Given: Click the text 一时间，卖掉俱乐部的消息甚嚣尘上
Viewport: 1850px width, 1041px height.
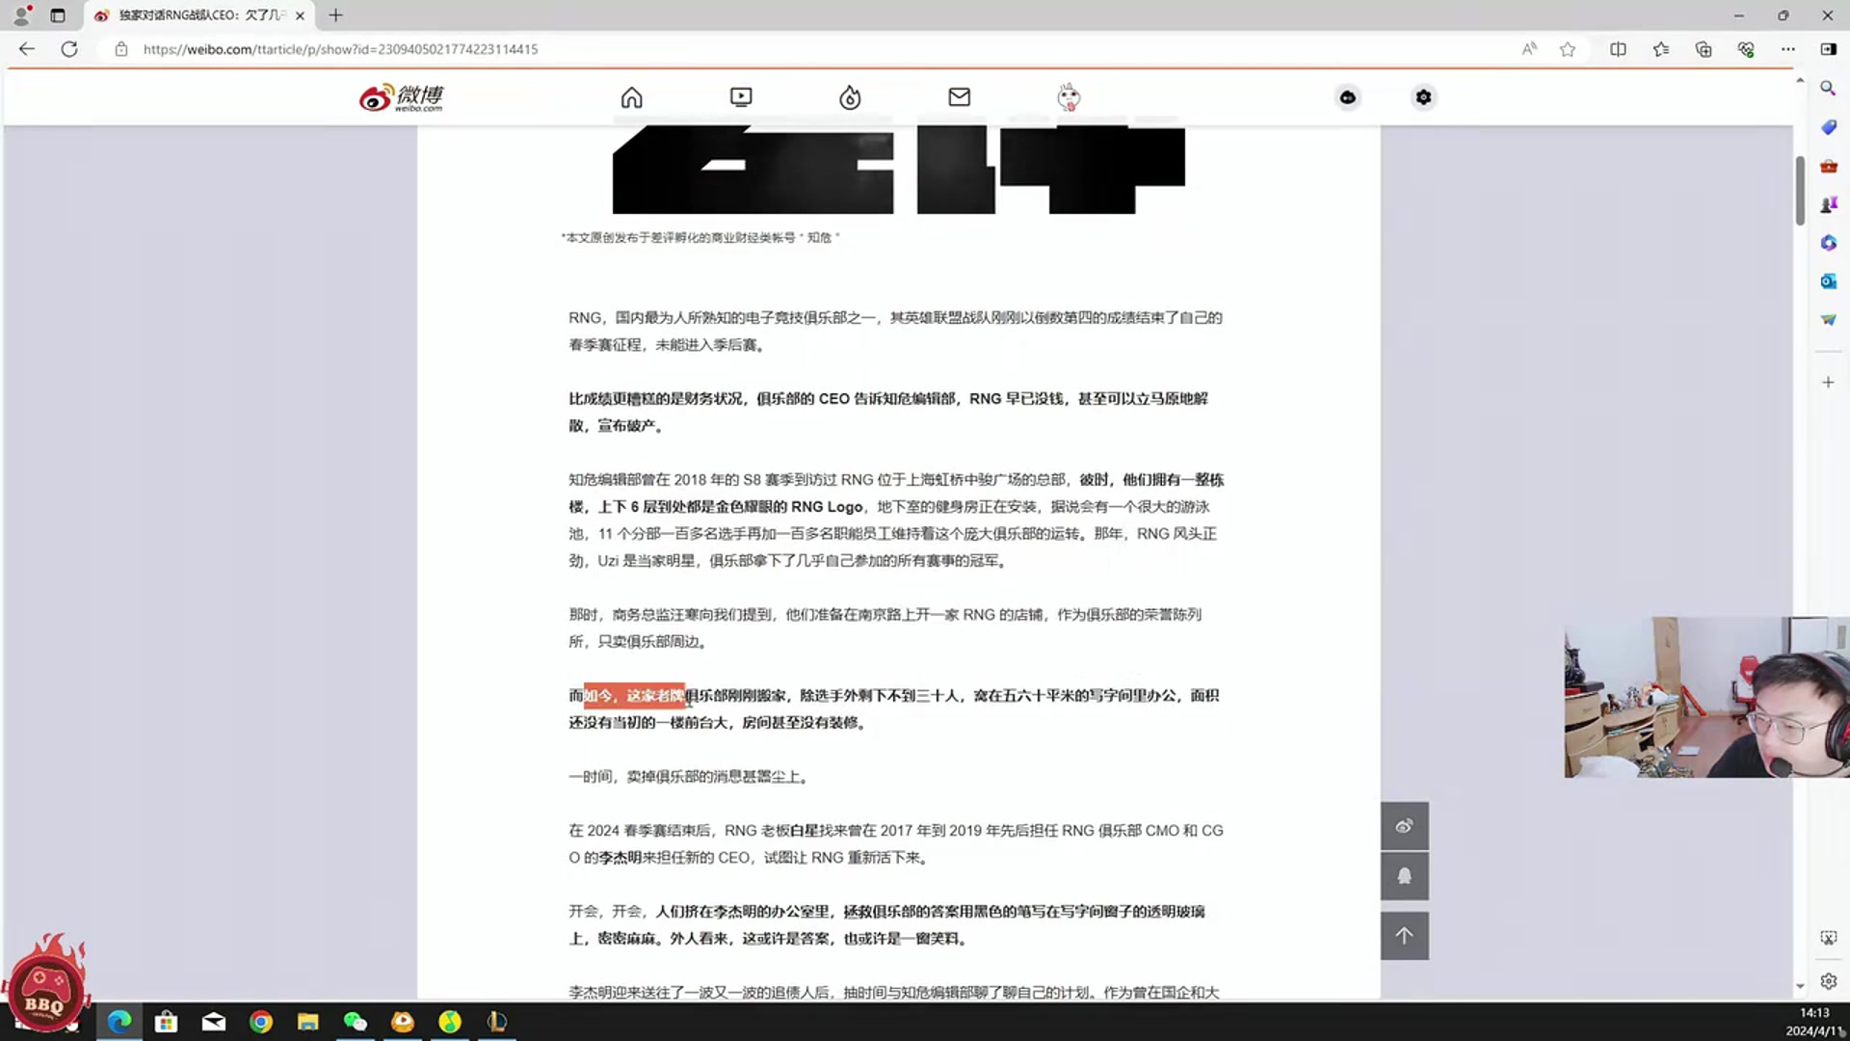Looking at the screenshot, I should [689, 777].
